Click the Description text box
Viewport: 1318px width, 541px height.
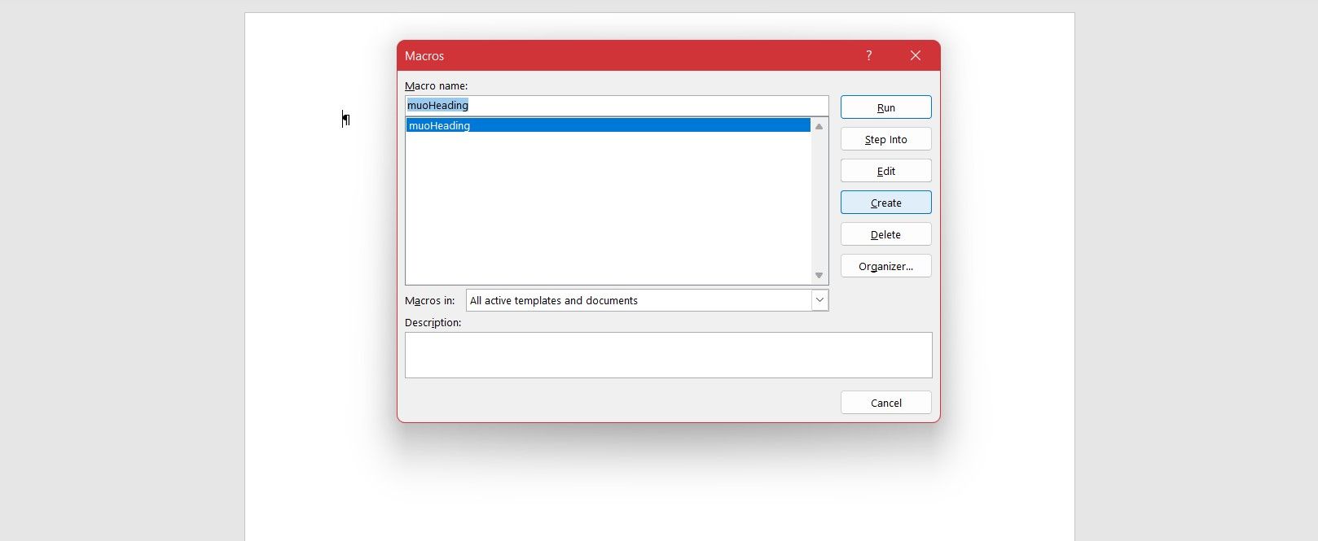[x=668, y=355]
